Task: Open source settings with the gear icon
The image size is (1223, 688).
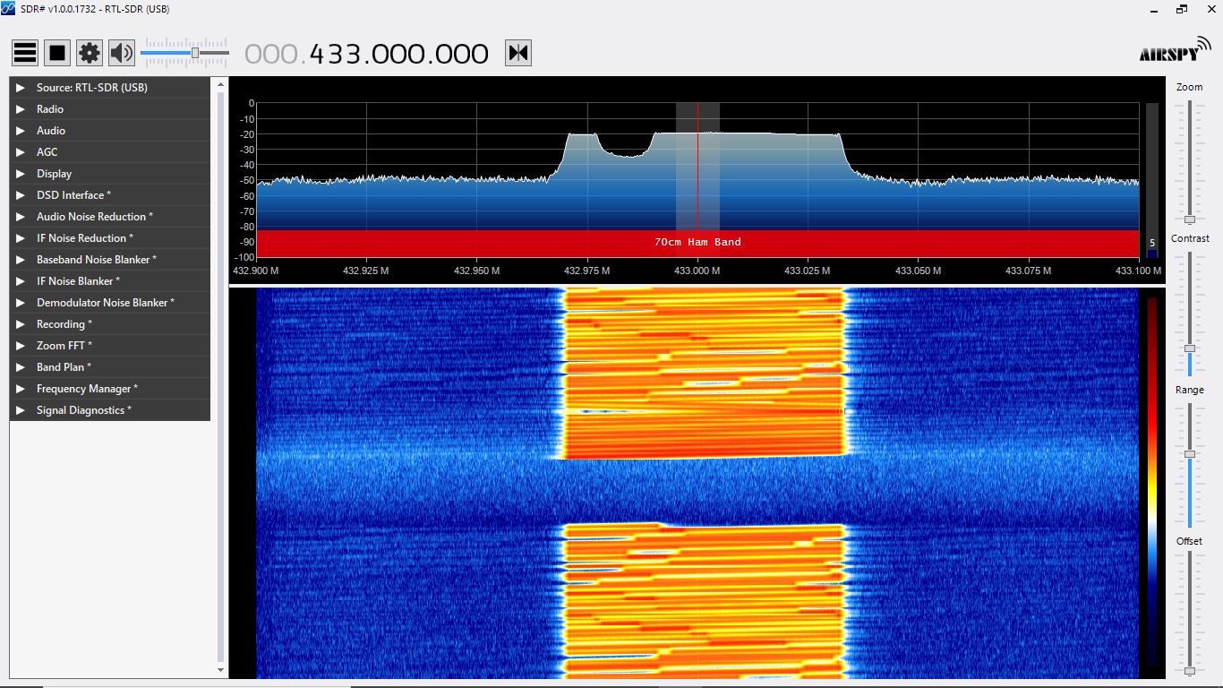Action: click(x=89, y=52)
